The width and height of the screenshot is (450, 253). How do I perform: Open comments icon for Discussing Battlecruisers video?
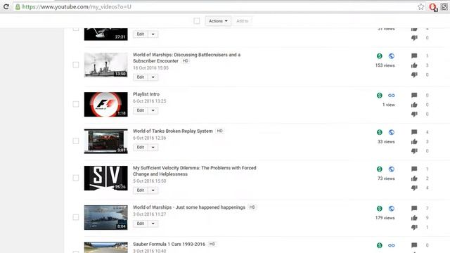coord(414,56)
